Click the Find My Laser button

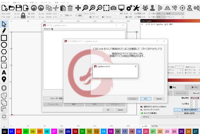click(x=53, y=98)
